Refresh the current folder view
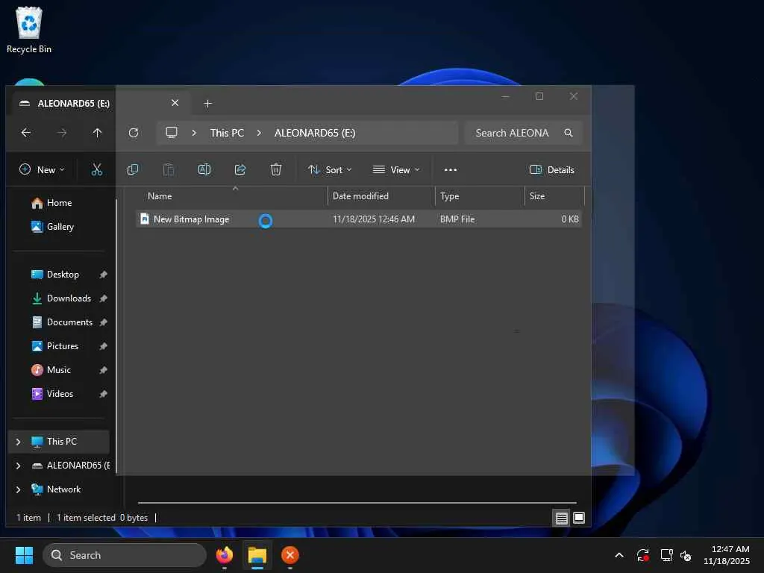Screen dimensions: 764x573 (x=134, y=133)
